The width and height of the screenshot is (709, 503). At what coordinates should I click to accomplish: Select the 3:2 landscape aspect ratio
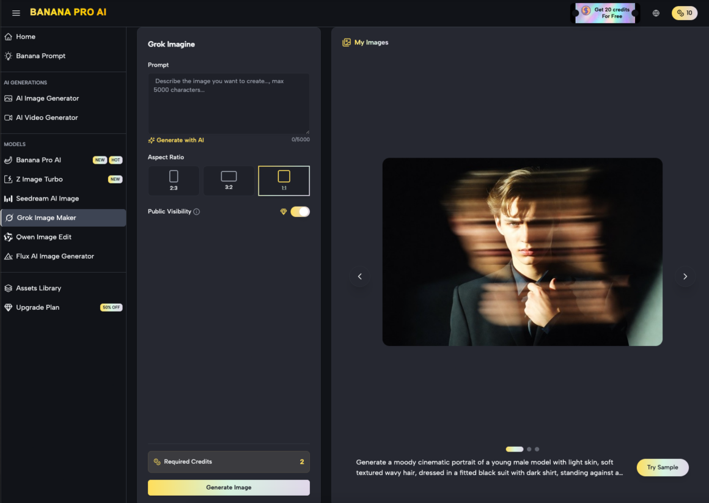(x=229, y=181)
